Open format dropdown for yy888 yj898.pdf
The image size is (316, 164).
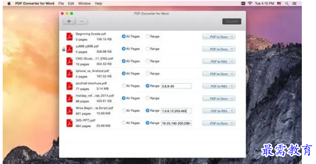point(218,49)
